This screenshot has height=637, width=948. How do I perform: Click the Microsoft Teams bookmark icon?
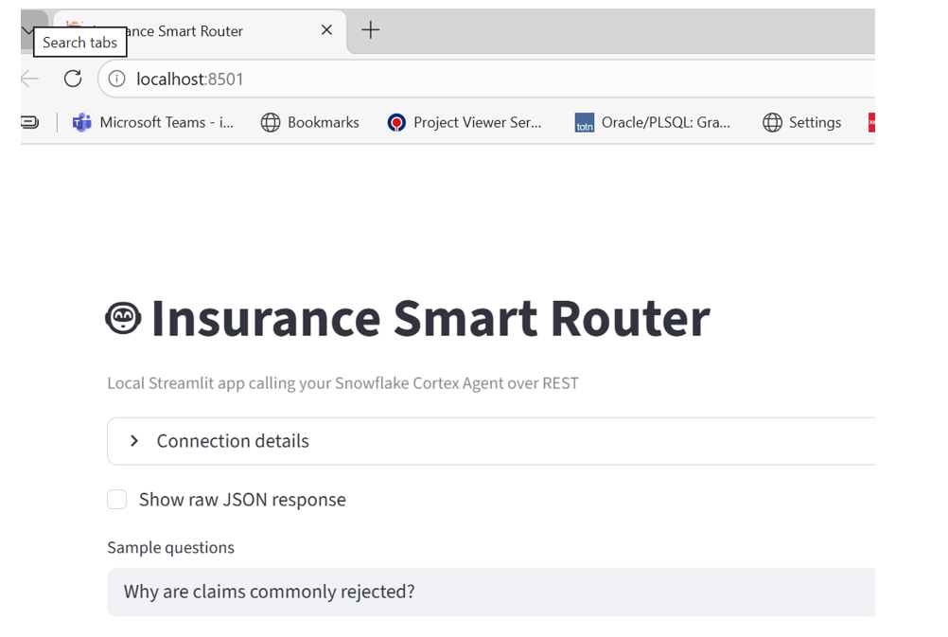click(x=82, y=122)
